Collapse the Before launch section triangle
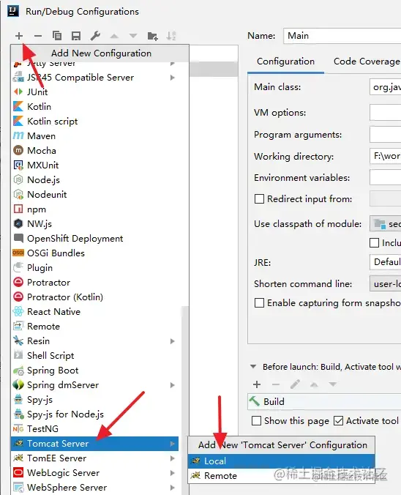The width and height of the screenshot is (401, 495). tap(253, 367)
